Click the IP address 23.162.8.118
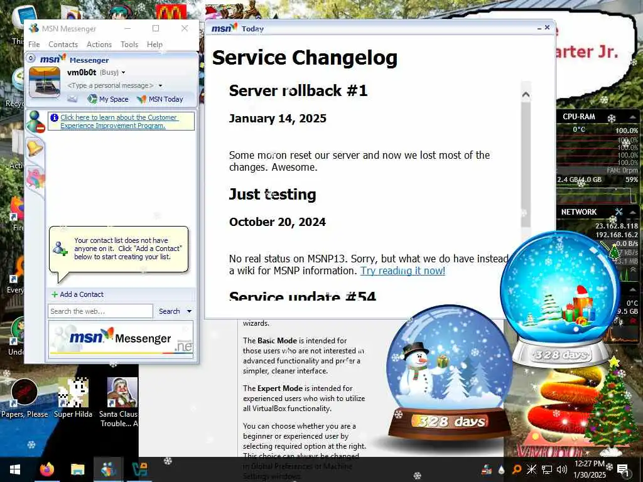The image size is (643, 482). pos(617,226)
